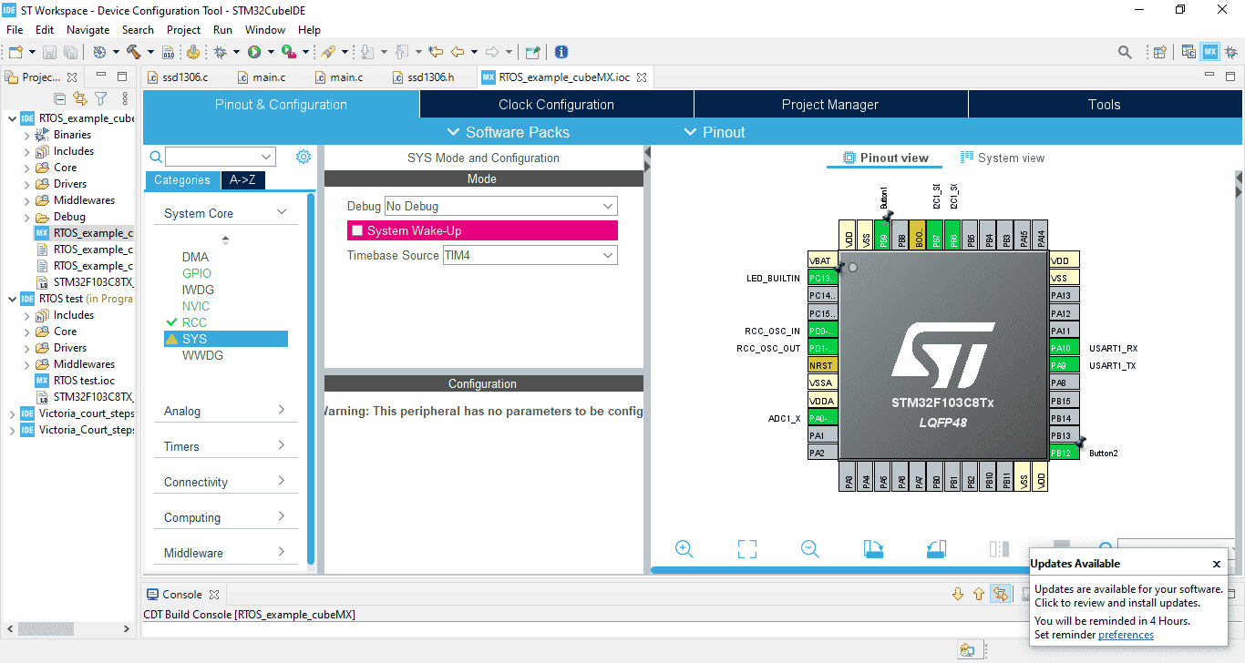Viewport: 1245px width, 663px height.
Task: Open the categories settings gear icon
Action: [x=304, y=157]
